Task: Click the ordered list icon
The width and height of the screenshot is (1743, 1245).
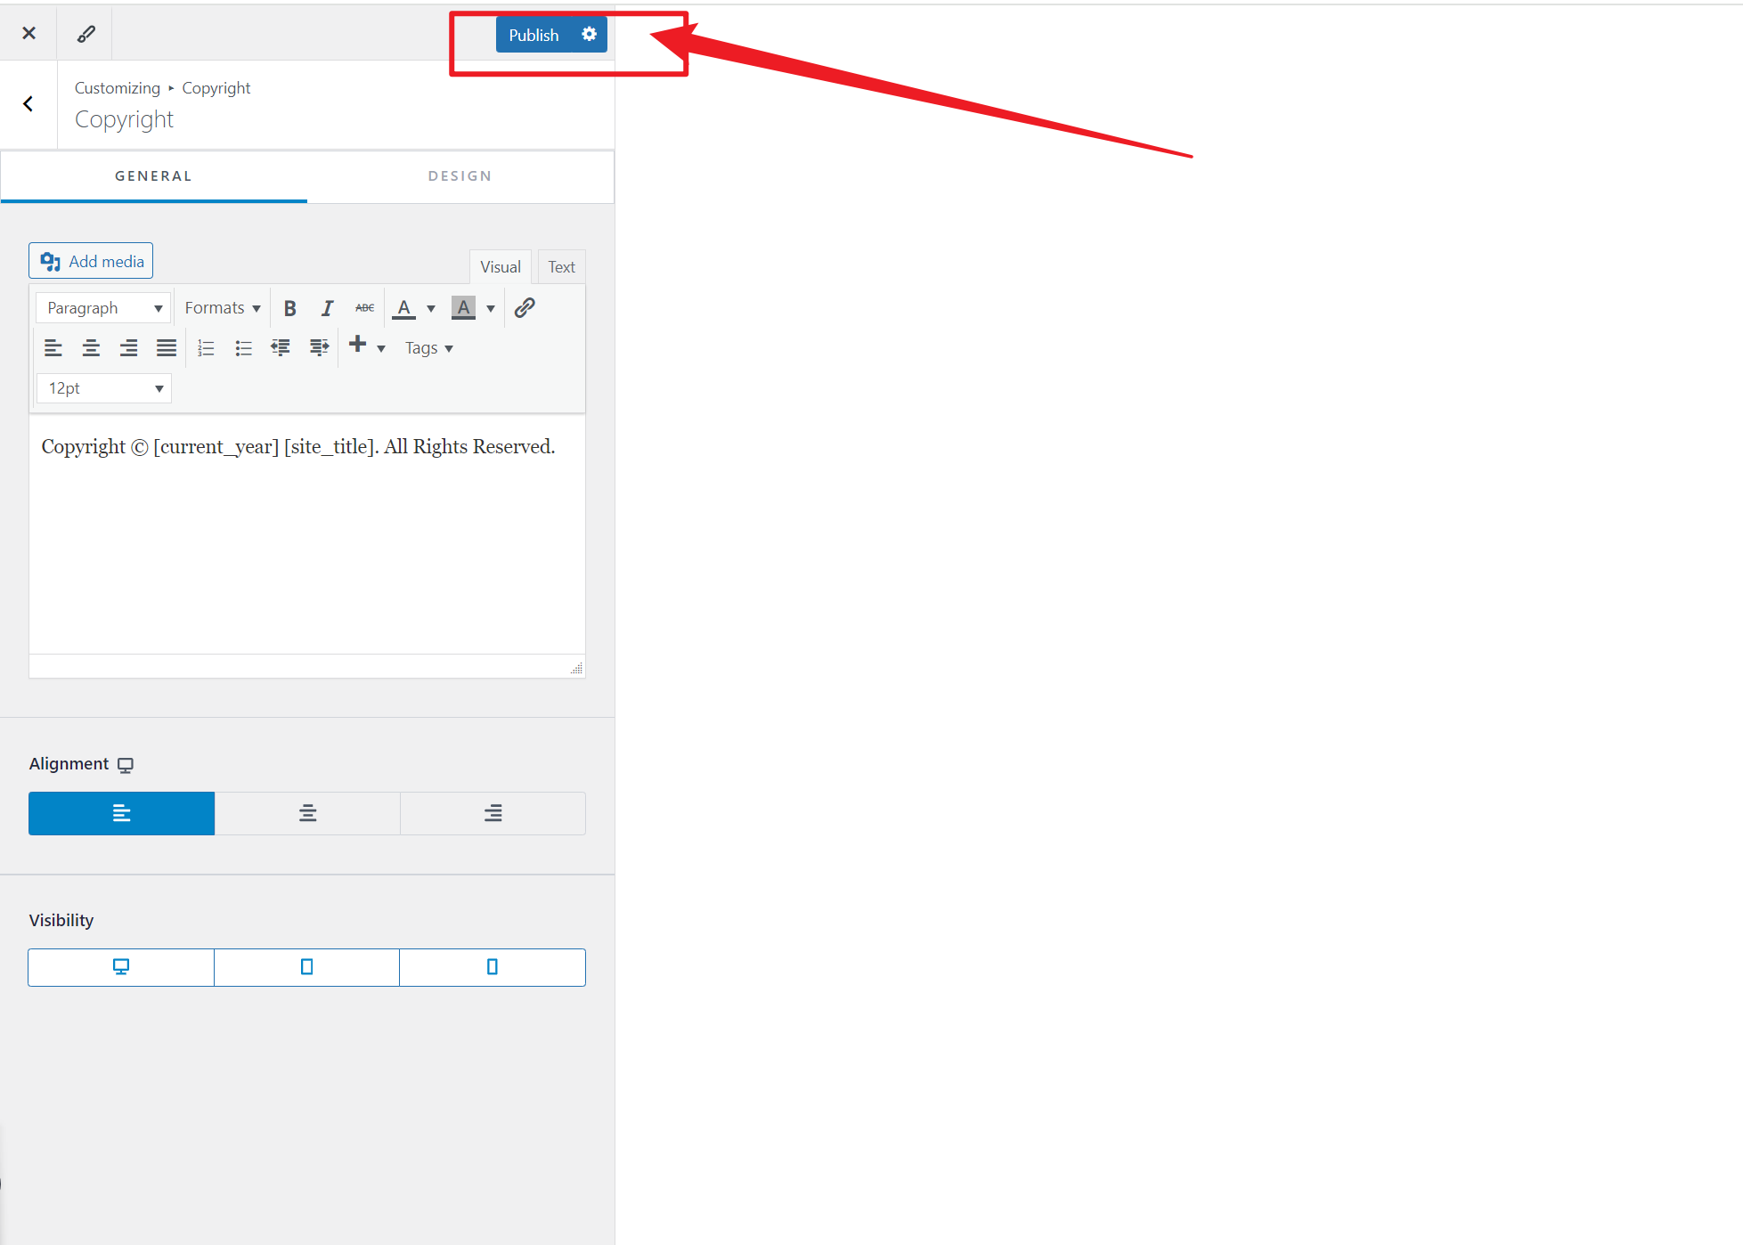Action: click(x=206, y=349)
